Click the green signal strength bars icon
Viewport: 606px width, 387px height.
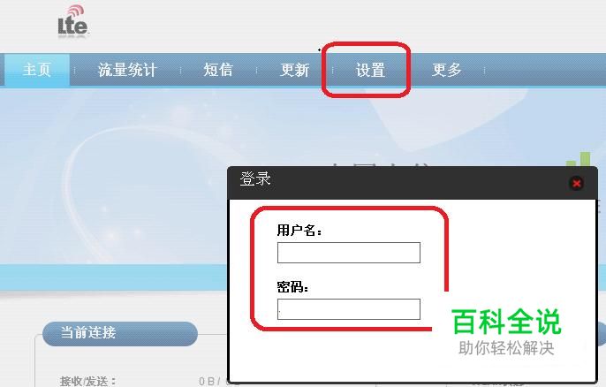point(579,159)
